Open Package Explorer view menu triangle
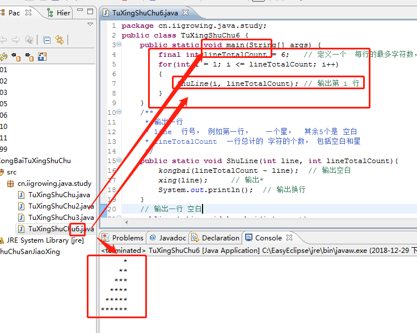The image size is (417, 333). 90,24
